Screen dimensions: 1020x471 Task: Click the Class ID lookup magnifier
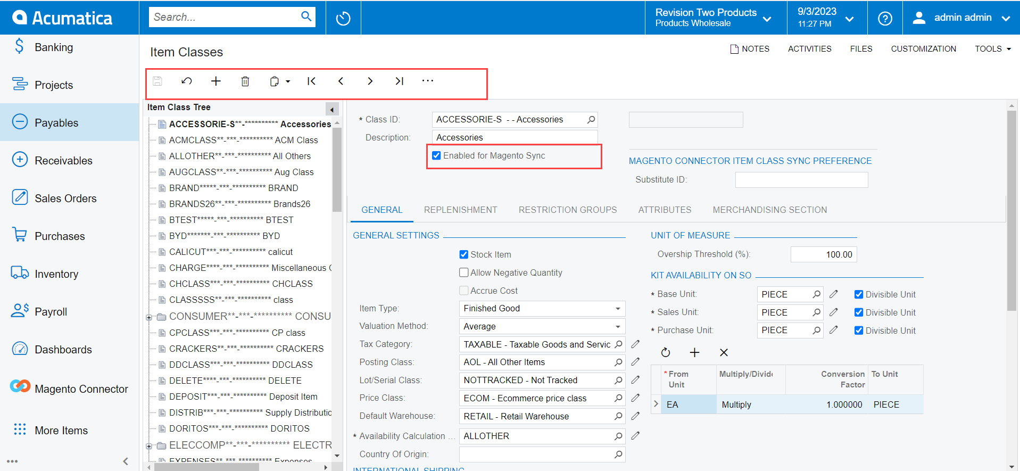(x=591, y=120)
